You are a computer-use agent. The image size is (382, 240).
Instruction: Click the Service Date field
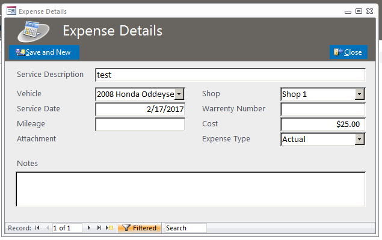[x=140, y=109]
